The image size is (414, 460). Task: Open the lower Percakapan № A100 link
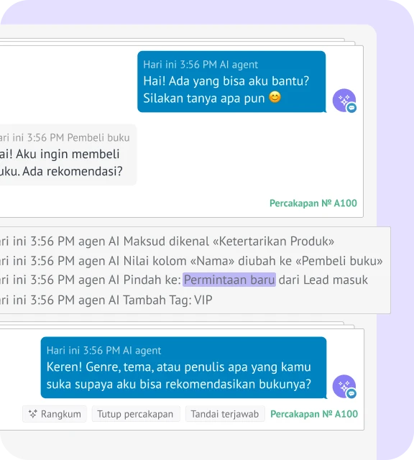[314, 414]
